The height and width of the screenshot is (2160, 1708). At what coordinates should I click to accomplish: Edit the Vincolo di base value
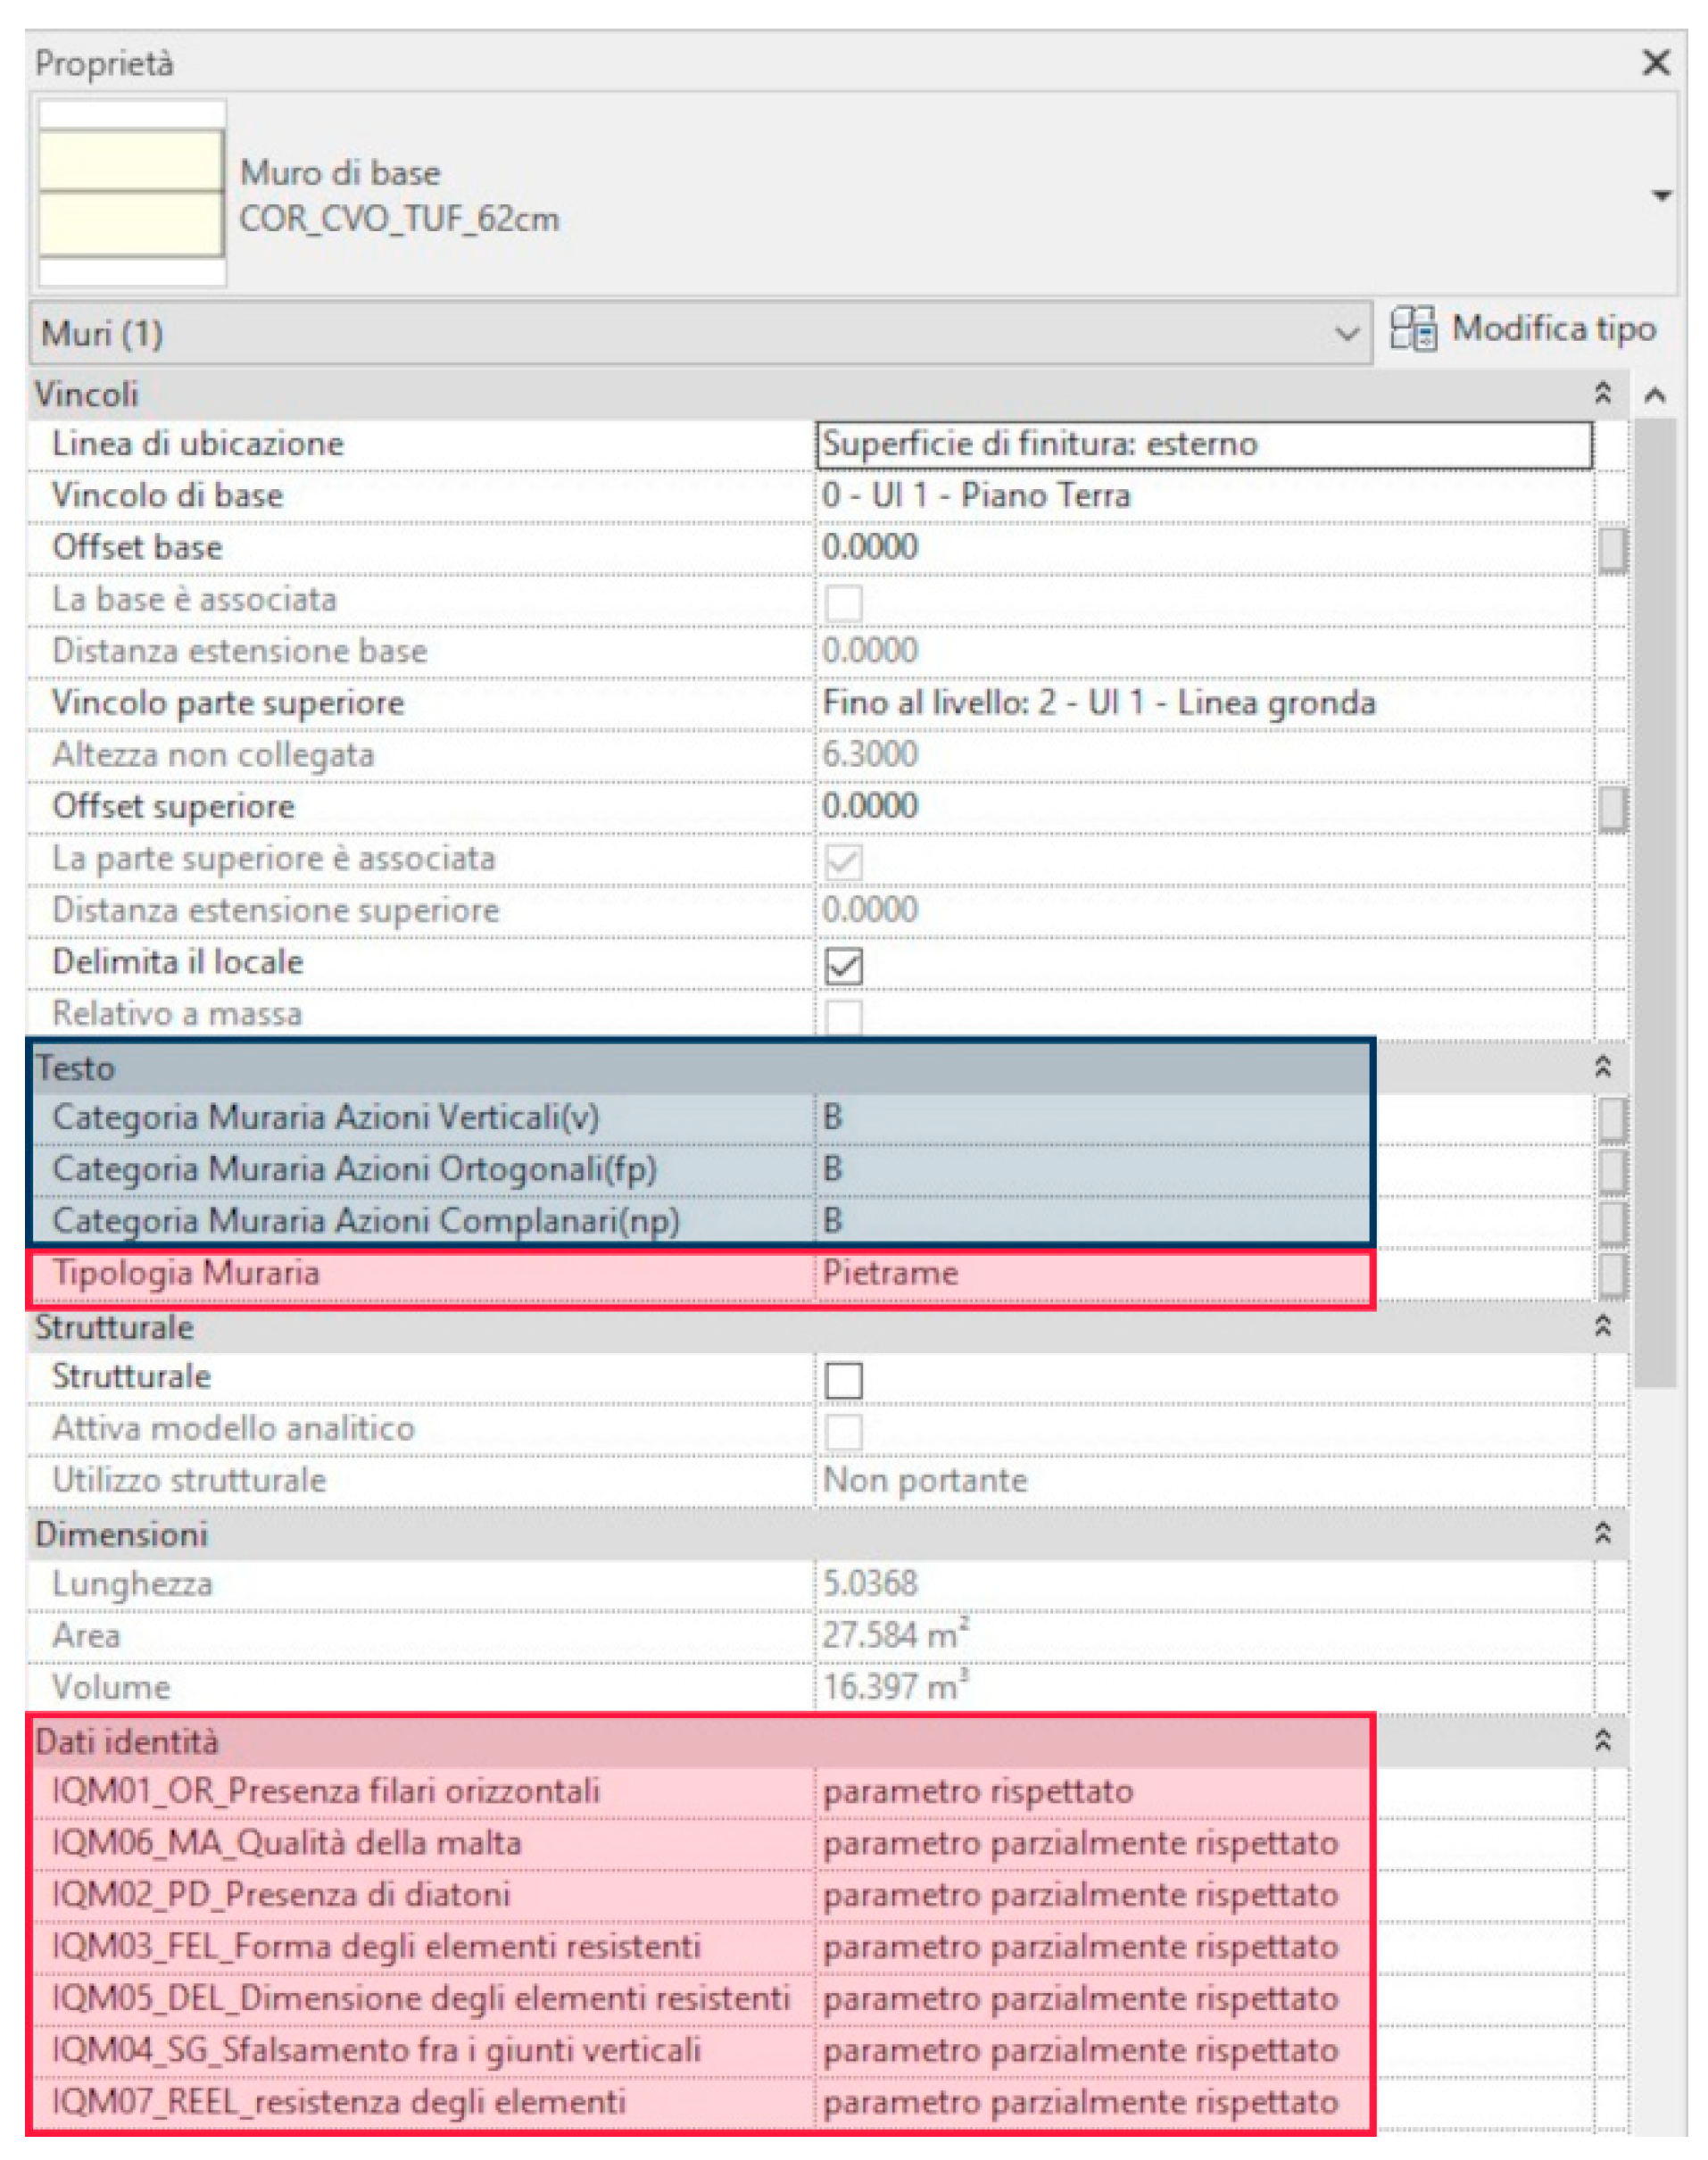[x=1205, y=496]
